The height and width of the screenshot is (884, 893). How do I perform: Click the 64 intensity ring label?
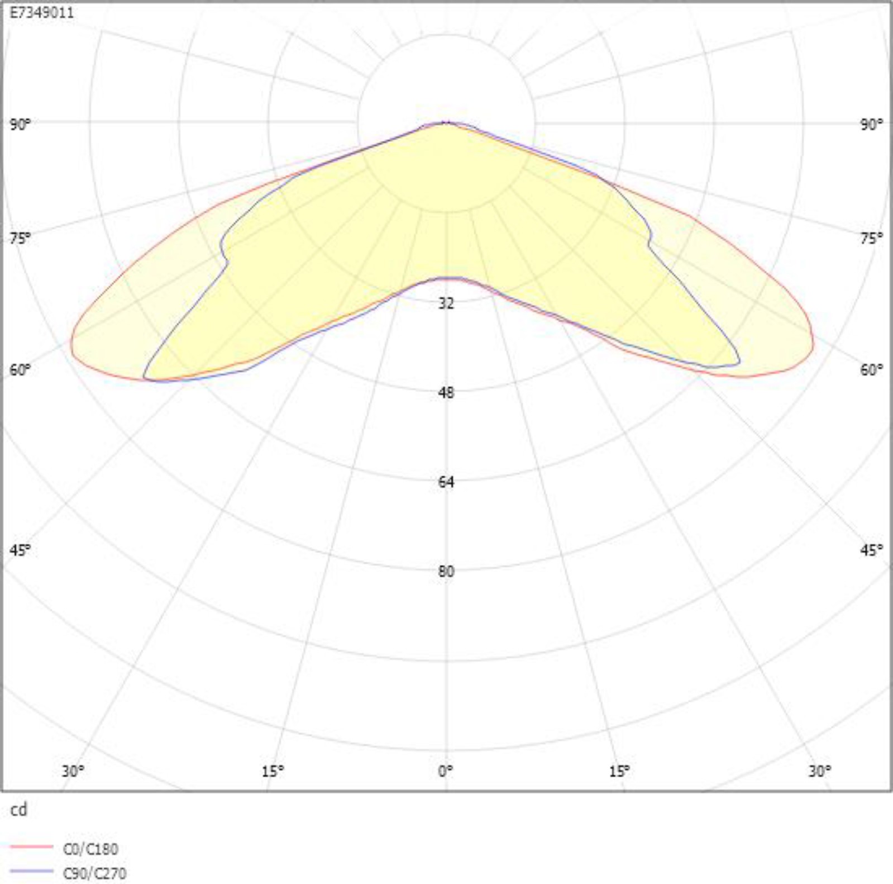446,482
